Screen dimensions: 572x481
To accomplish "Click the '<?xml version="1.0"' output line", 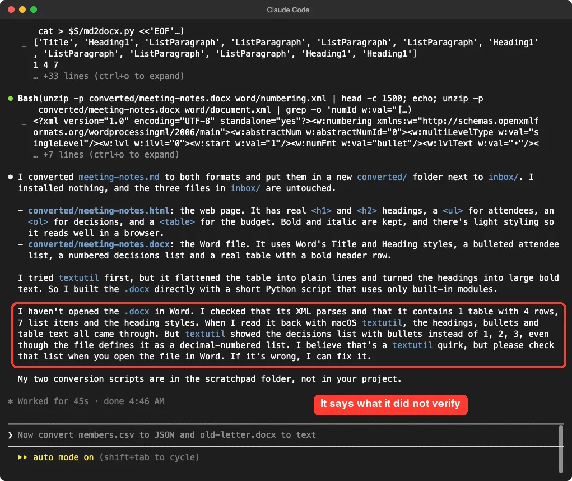I will (x=286, y=121).
